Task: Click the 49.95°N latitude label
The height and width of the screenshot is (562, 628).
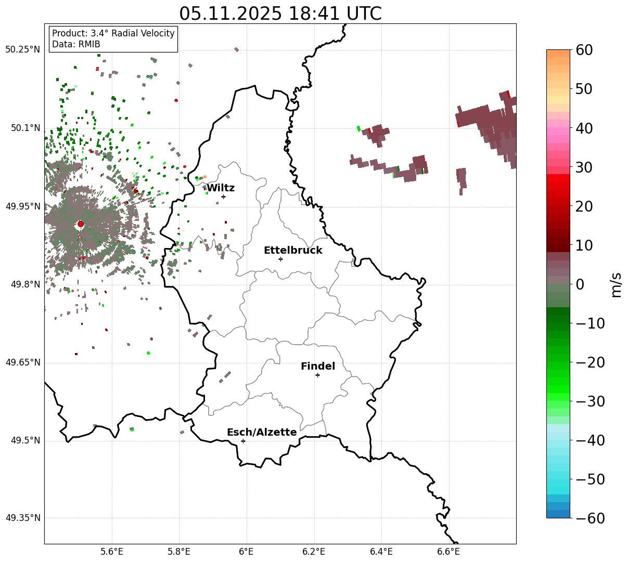Action: pyautogui.click(x=22, y=206)
